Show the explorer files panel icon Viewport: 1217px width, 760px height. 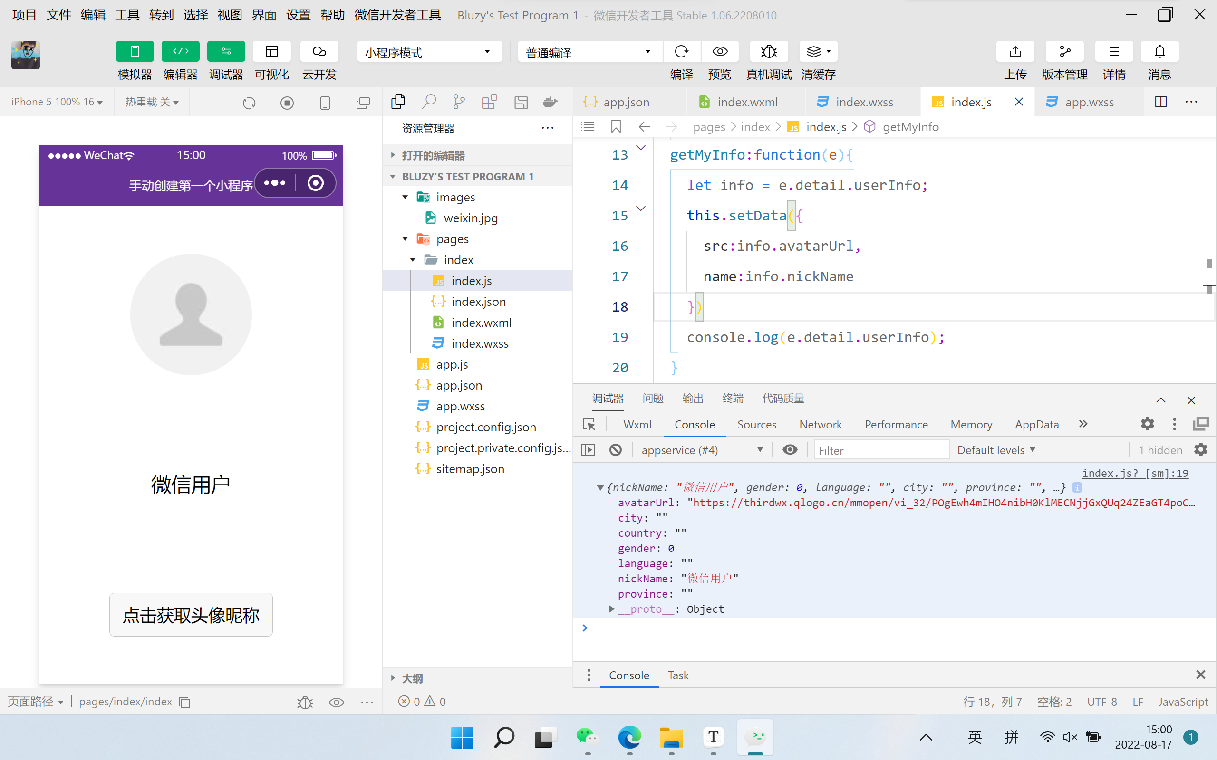click(x=398, y=102)
